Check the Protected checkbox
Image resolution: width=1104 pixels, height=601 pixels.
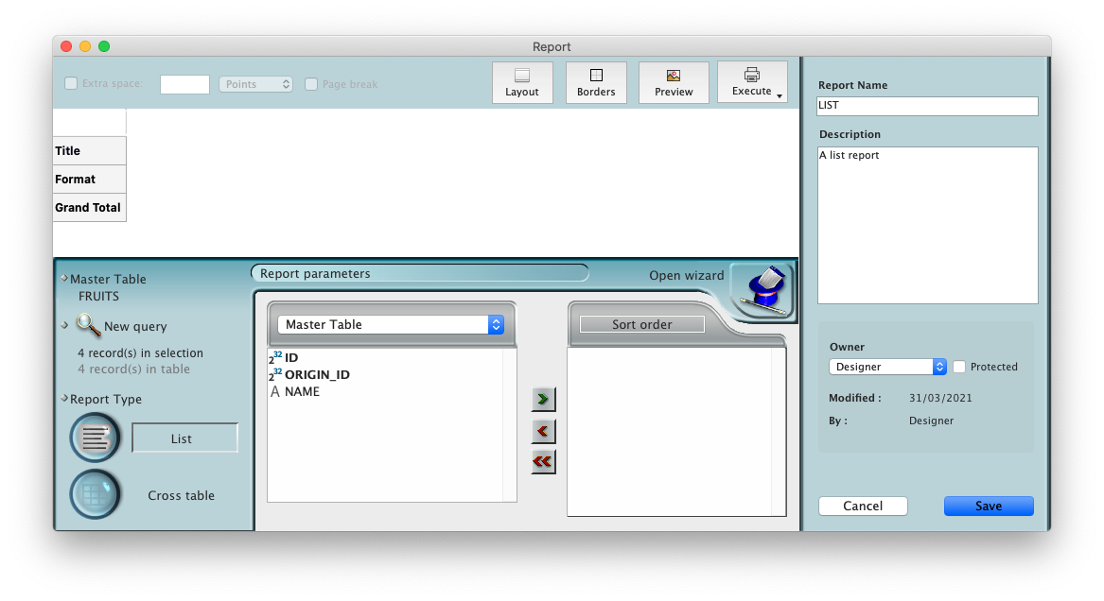(959, 367)
